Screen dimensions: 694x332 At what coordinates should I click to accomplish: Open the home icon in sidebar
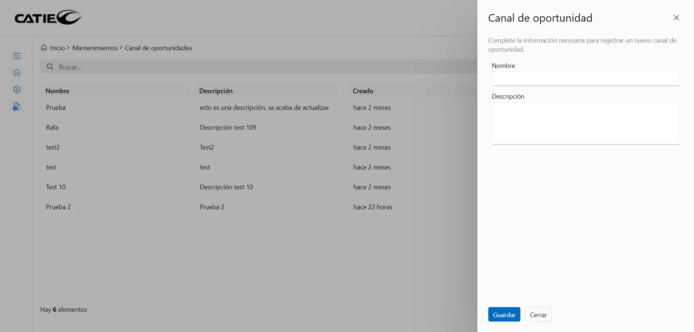pos(17,73)
